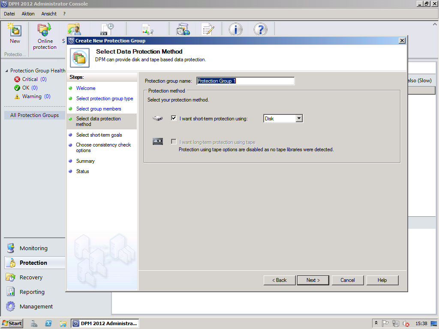Click the DPM 2012 Administrator taskbar button

pos(105,323)
